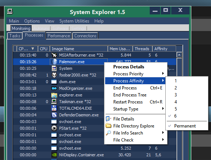The height and width of the screenshot is (160, 211).
Task: Open the Help menu
Action: tap(99, 21)
